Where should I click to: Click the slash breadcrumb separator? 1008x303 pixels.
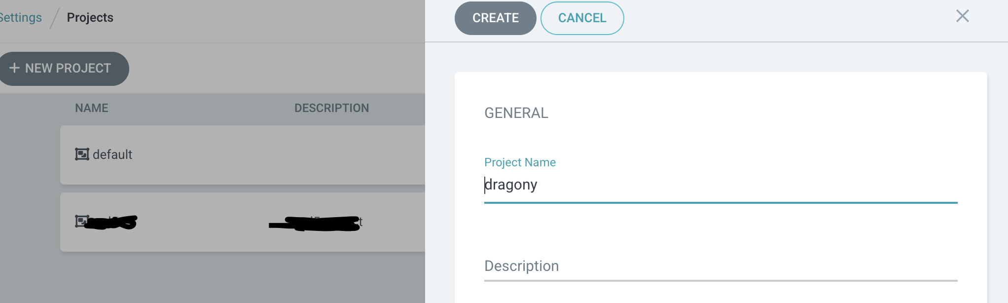(x=54, y=18)
